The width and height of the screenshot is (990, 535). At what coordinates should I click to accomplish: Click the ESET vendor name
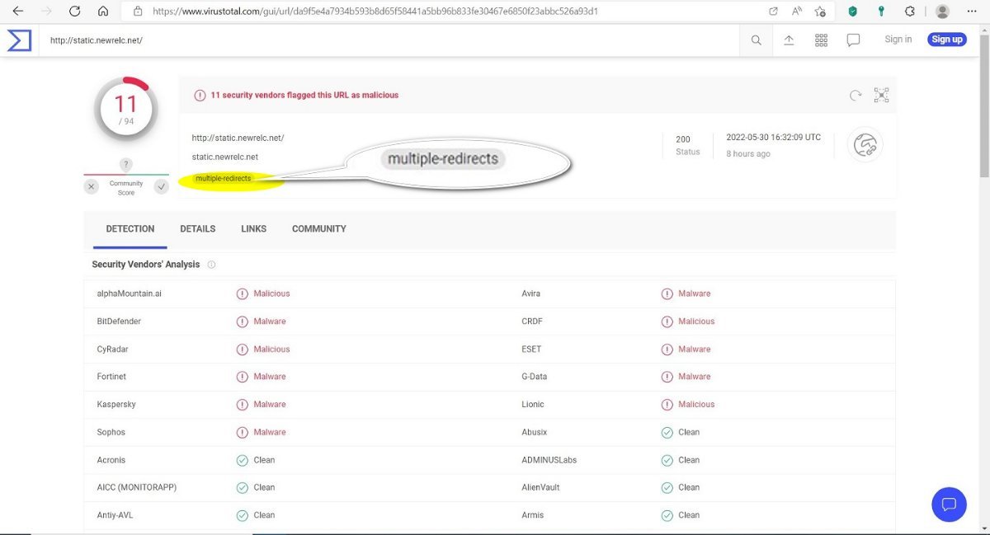(x=532, y=350)
